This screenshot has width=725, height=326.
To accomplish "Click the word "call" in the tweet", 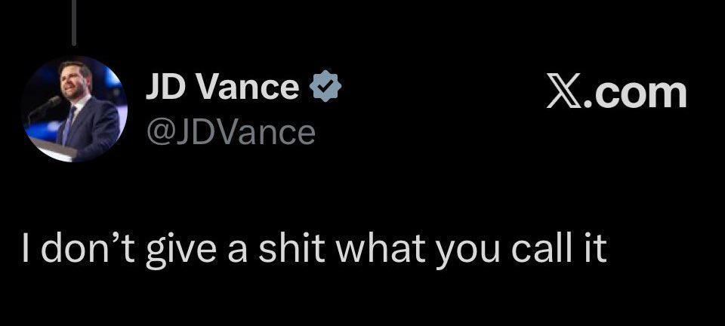I will click(x=541, y=248).
